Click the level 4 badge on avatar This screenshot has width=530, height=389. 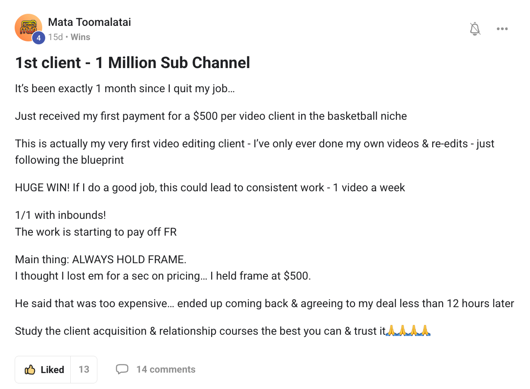pyautogui.click(x=38, y=38)
